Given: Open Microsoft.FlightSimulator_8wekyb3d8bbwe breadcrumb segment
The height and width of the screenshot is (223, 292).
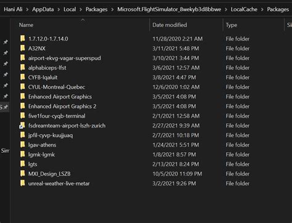Looking at the screenshot, I should (169, 9).
